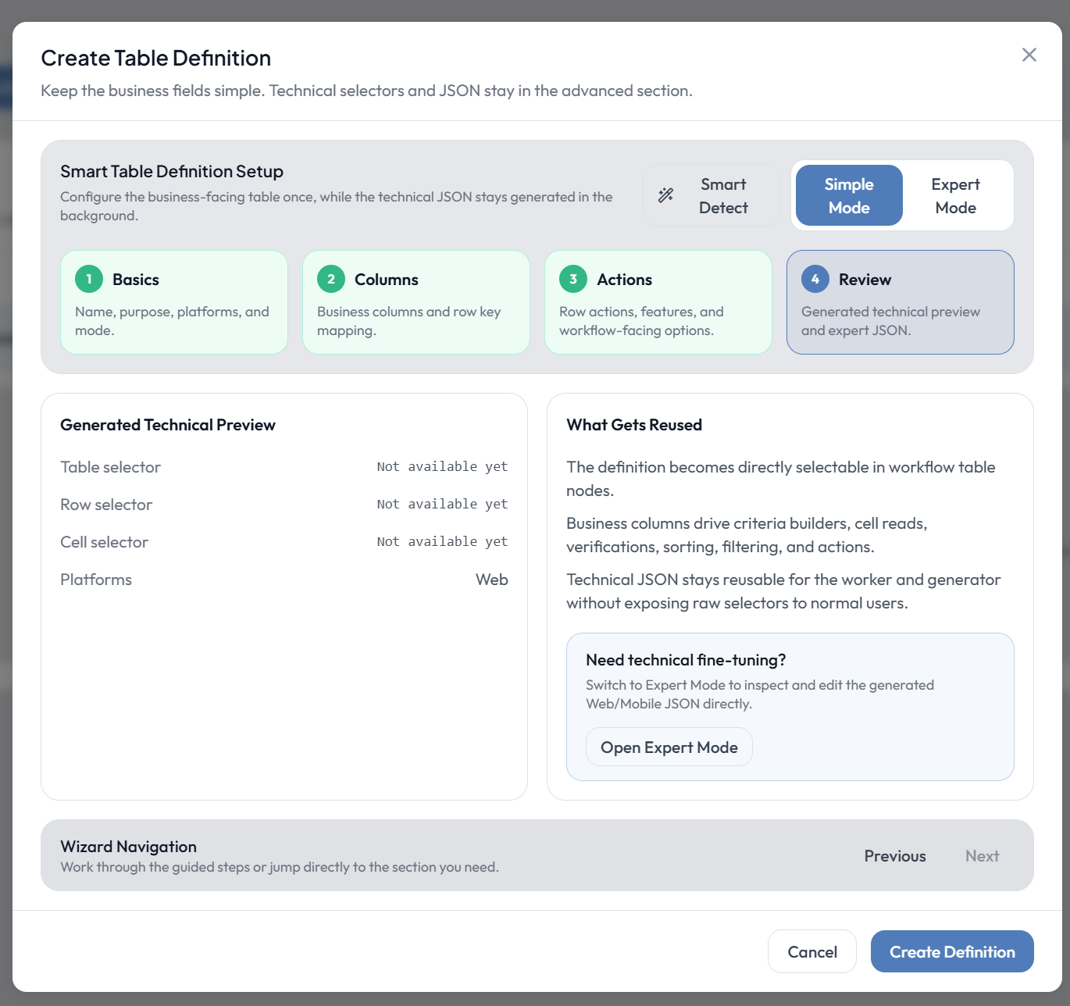Viewport: 1070px width, 1006px height.
Task: Select the Cell selector label
Action: click(104, 542)
